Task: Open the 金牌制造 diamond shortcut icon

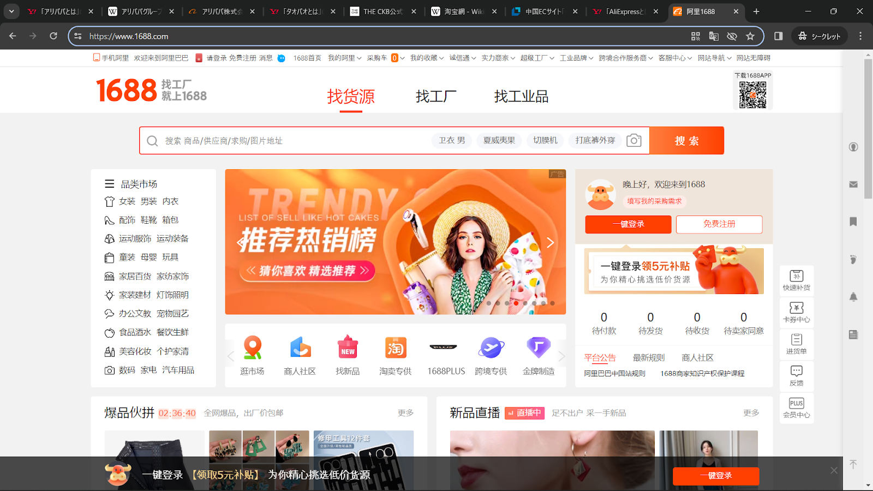Action: (x=539, y=347)
